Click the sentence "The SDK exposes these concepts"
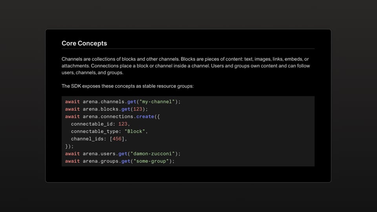Screen dimensions: 377x212 pos(127,86)
